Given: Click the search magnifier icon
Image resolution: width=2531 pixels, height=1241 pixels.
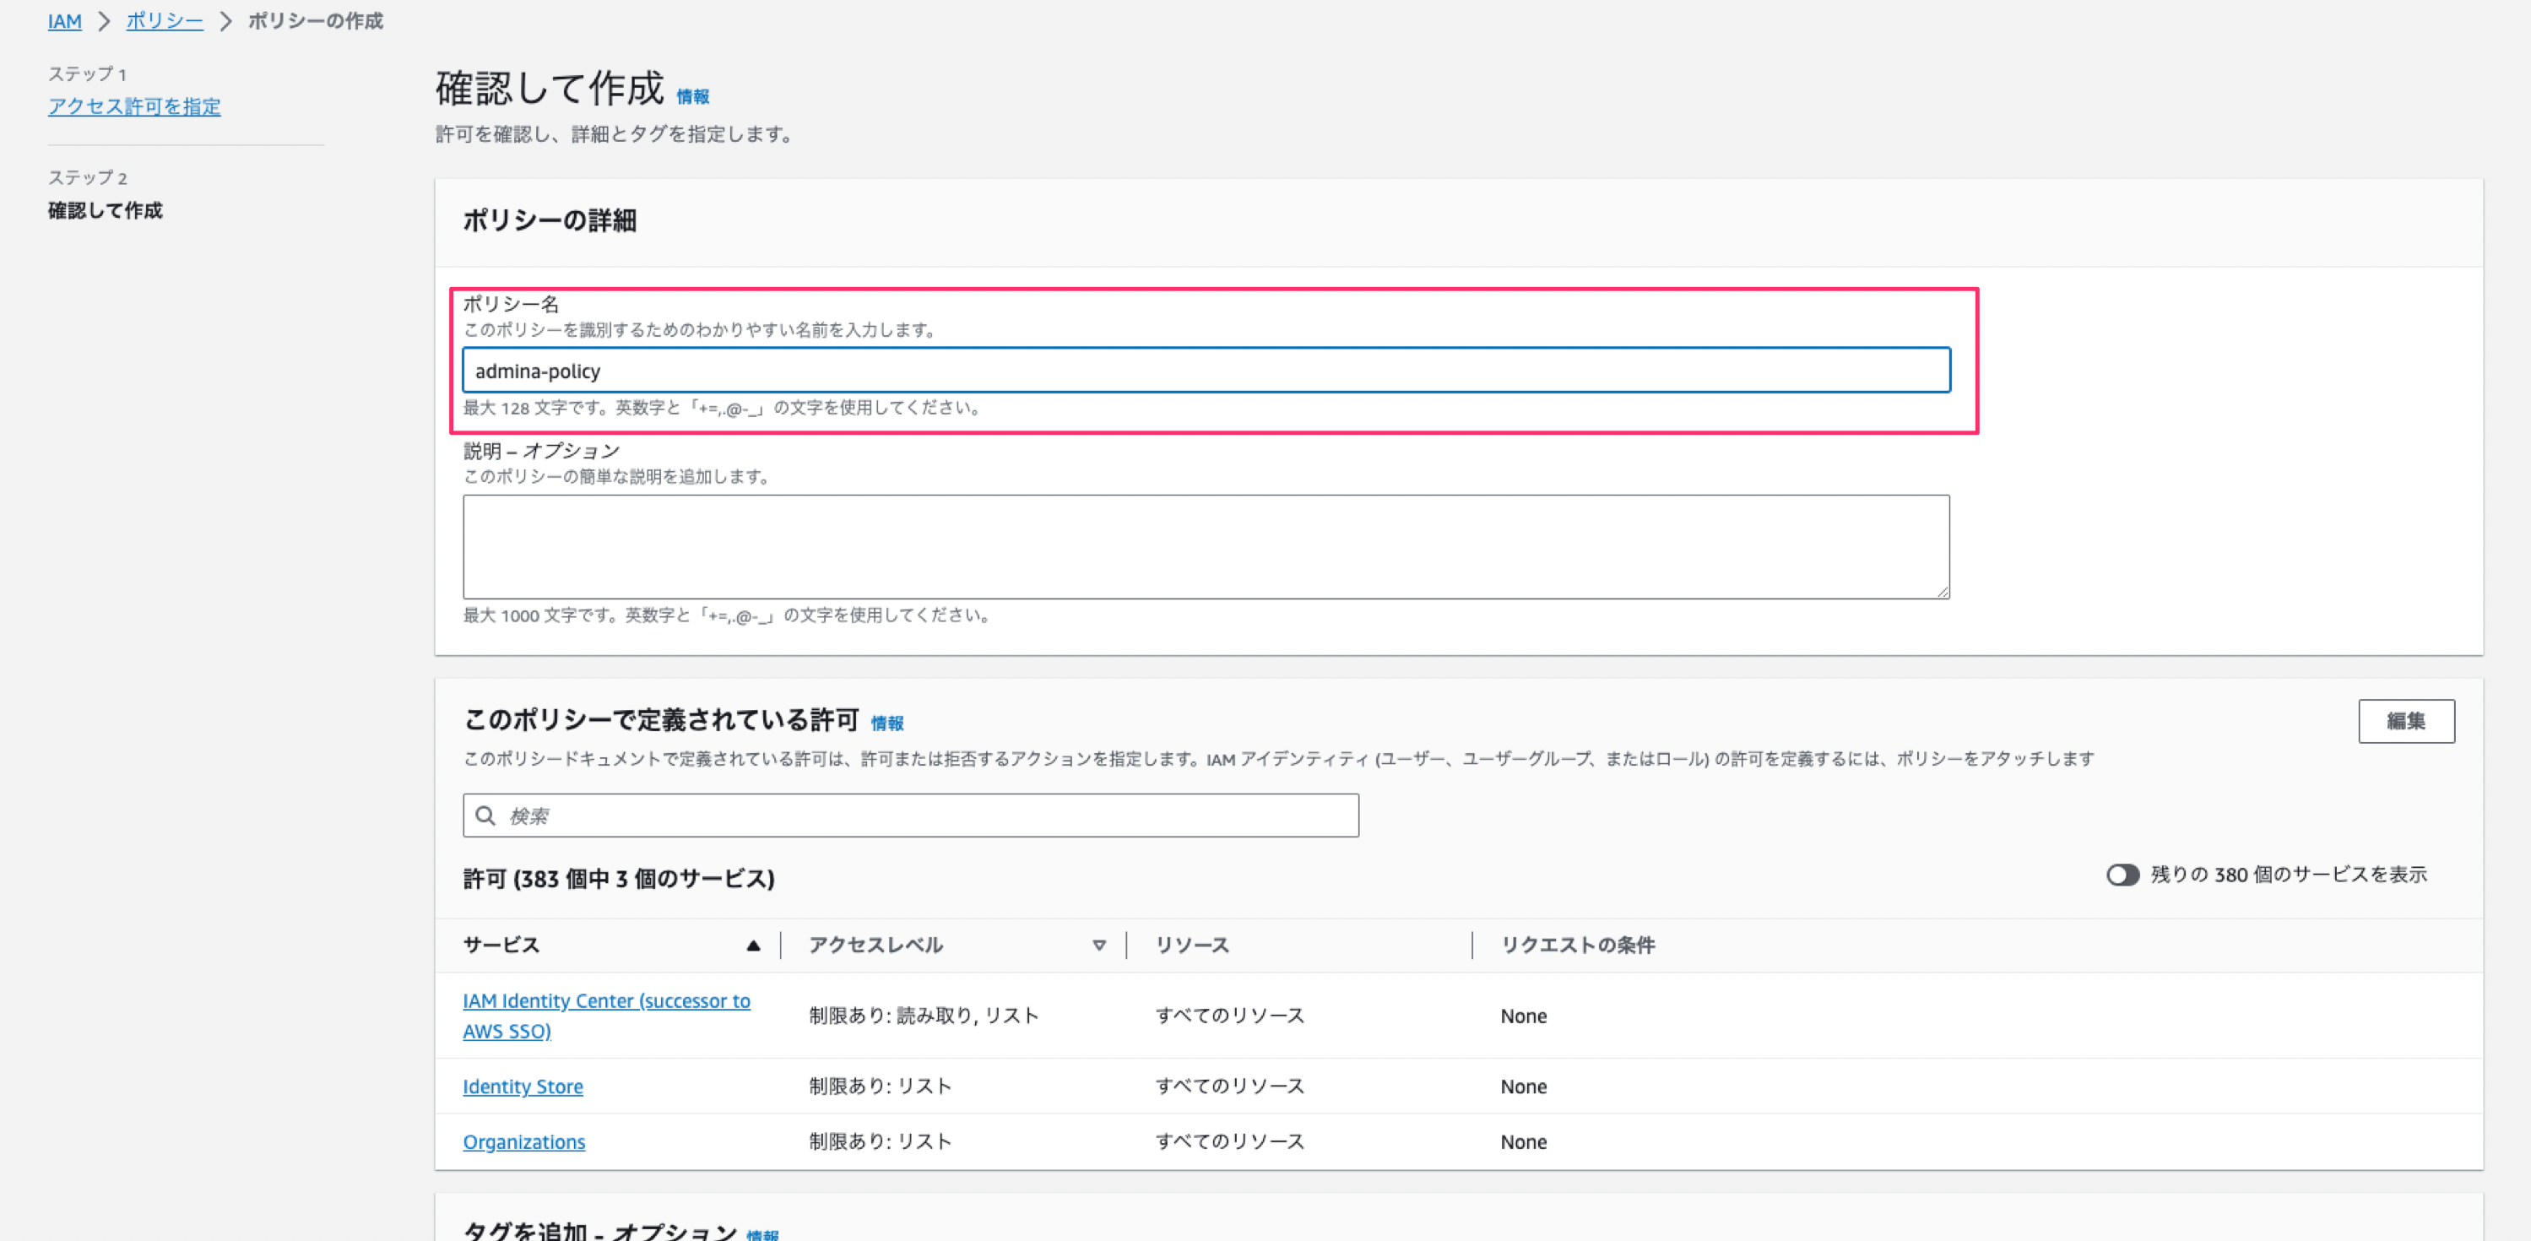Looking at the screenshot, I should pyautogui.click(x=485, y=816).
